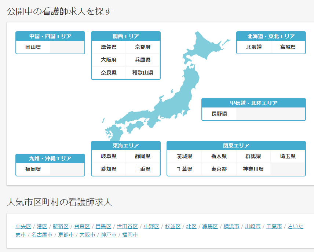Open 北区 link
The image size is (314, 252).
191,226
